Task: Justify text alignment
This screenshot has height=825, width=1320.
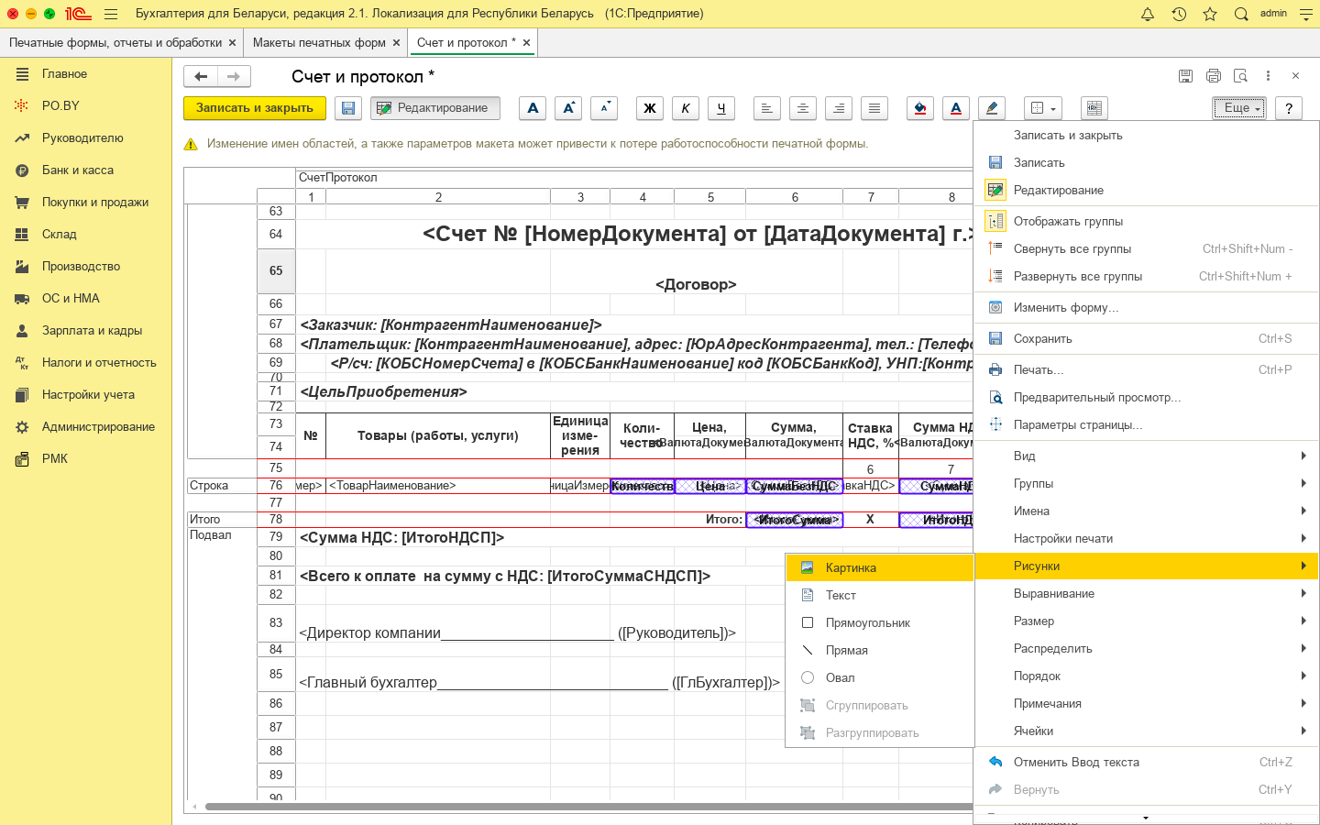Action: pyautogui.click(x=874, y=108)
